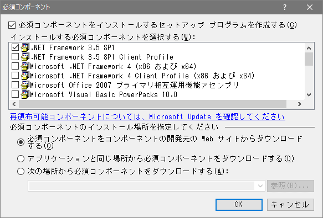Click the Microsoft .NET Framework 4 (x86 および x64) icon
This screenshot has width=323, height=218.
point(25,66)
